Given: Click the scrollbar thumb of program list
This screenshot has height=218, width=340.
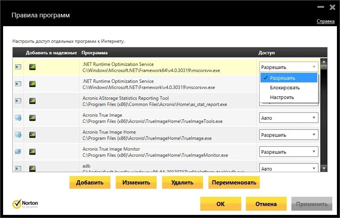Looking at the screenshot, I should point(324,67).
